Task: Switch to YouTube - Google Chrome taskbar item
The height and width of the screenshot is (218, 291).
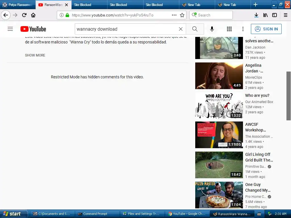Action: [x=186, y=214]
